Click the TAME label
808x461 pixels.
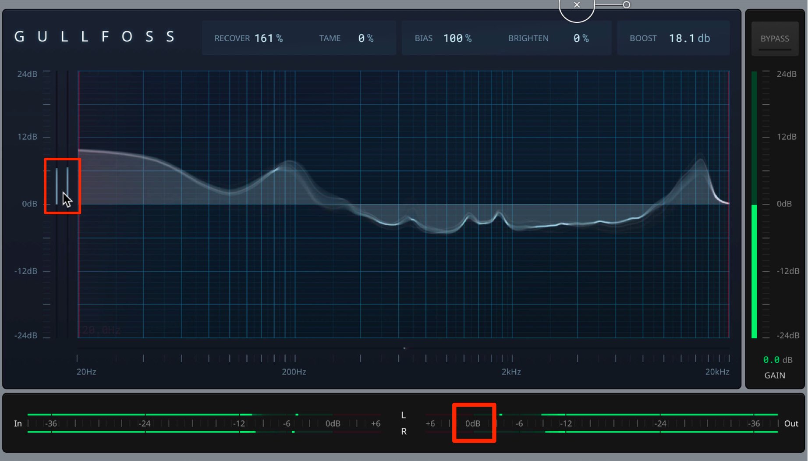[330, 38]
